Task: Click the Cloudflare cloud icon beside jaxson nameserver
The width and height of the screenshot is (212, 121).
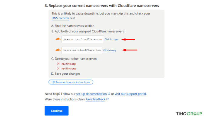Action: pyautogui.click(x=58, y=39)
